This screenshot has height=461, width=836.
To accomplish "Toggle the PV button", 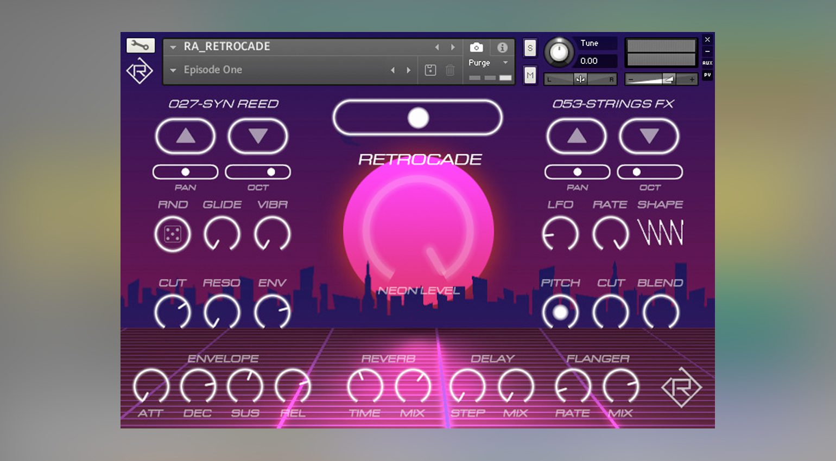I will coord(707,75).
